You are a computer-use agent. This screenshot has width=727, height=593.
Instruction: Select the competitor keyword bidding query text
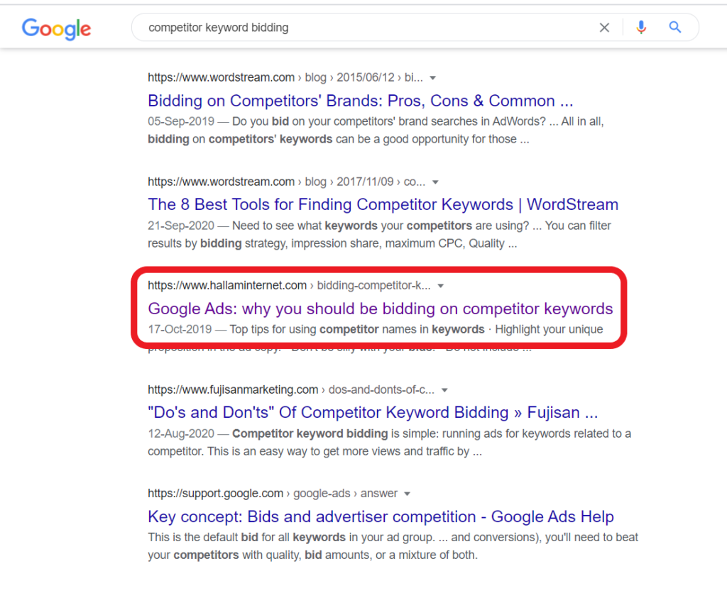(218, 27)
